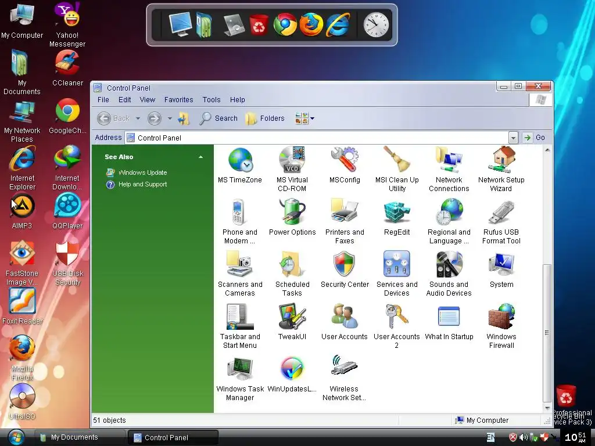Collapse the See Also panel

tap(200, 157)
